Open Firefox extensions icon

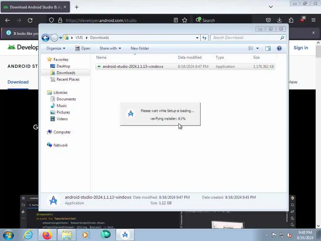coord(291,20)
